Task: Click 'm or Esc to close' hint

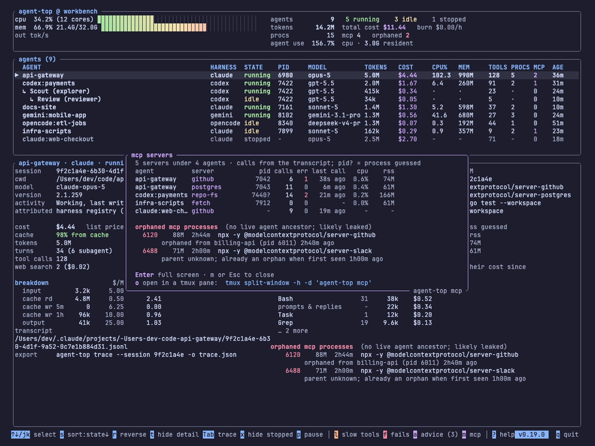Action: click(x=242, y=275)
